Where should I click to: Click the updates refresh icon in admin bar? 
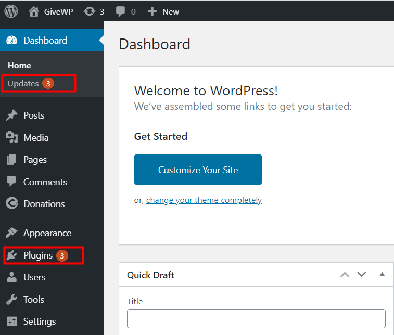pyautogui.click(x=90, y=11)
